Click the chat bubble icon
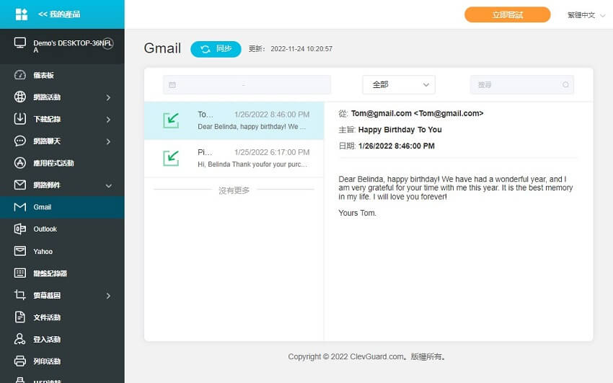Image resolution: width=613 pixels, height=383 pixels. [20, 141]
